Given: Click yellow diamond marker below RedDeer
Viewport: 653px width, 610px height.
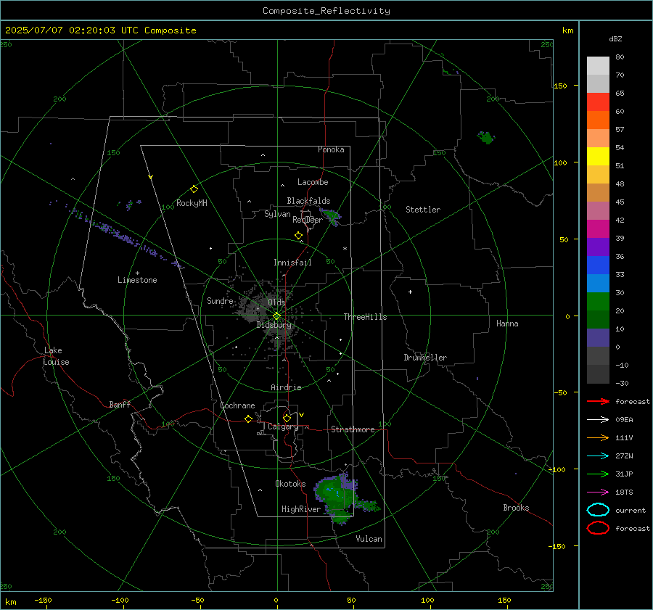Looking at the screenshot, I should pyautogui.click(x=298, y=236).
